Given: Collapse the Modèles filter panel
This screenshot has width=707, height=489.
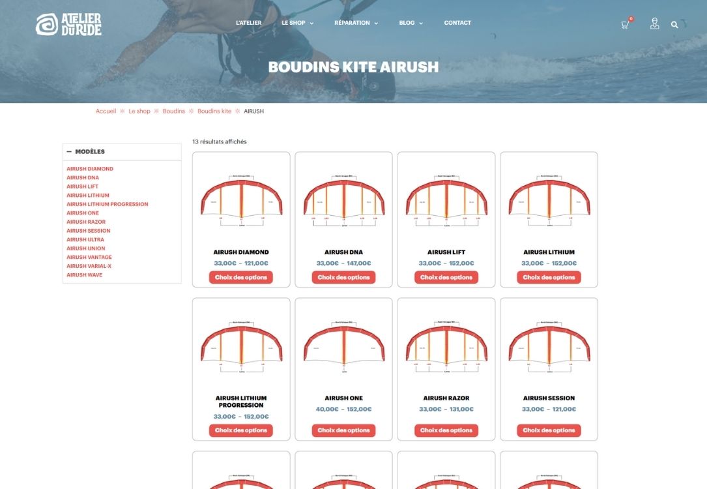Looking at the screenshot, I should point(69,151).
